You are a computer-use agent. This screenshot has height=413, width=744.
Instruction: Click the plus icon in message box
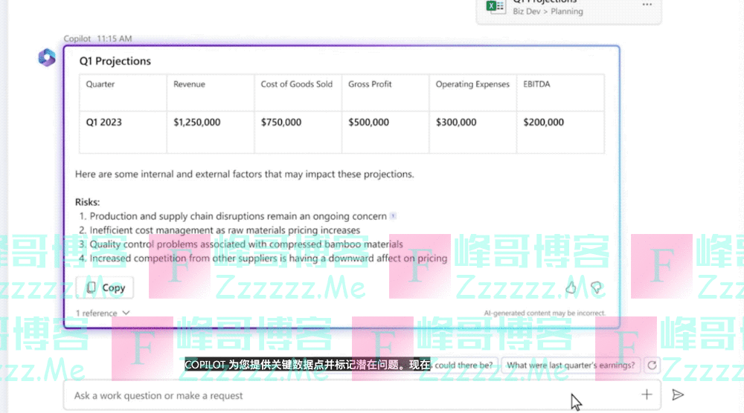point(647,395)
